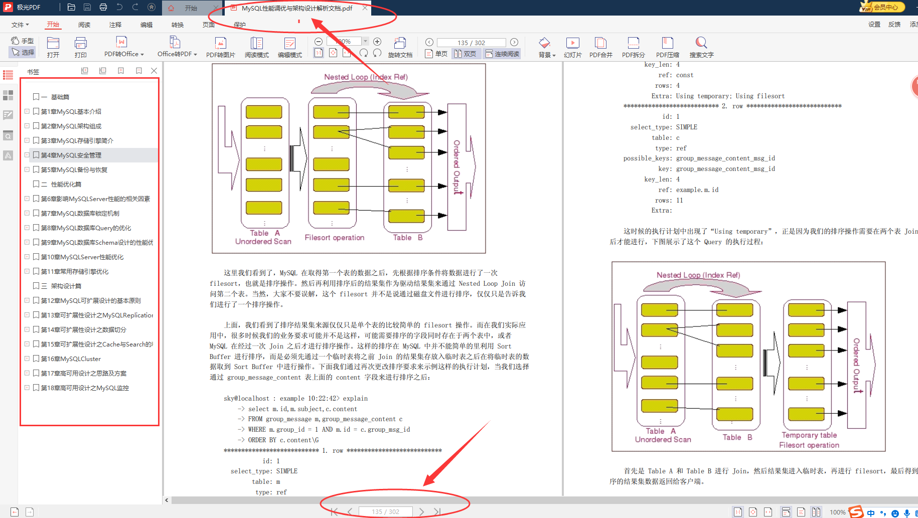
Task: Switch to 单页 single-page view
Action: coord(436,54)
